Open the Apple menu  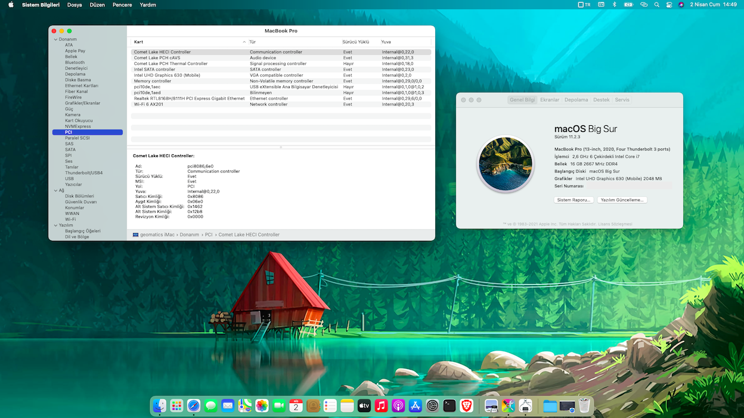click(11, 4)
